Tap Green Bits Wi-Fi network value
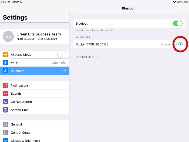This screenshot has width=189, height=142. [59, 63]
